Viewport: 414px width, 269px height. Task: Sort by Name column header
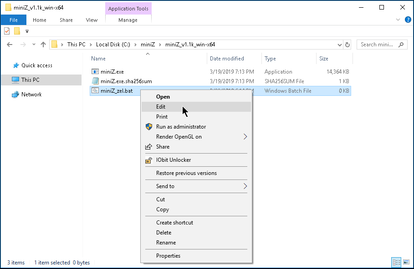tap(98, 59)
